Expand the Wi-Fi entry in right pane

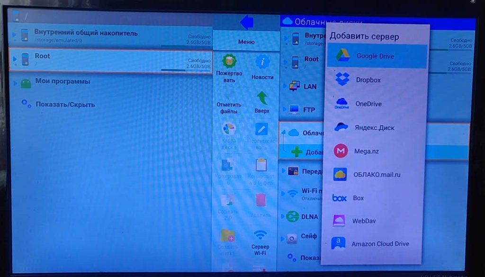283,194
